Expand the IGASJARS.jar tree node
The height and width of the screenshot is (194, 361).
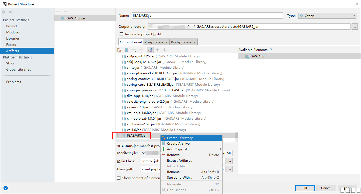117,136
